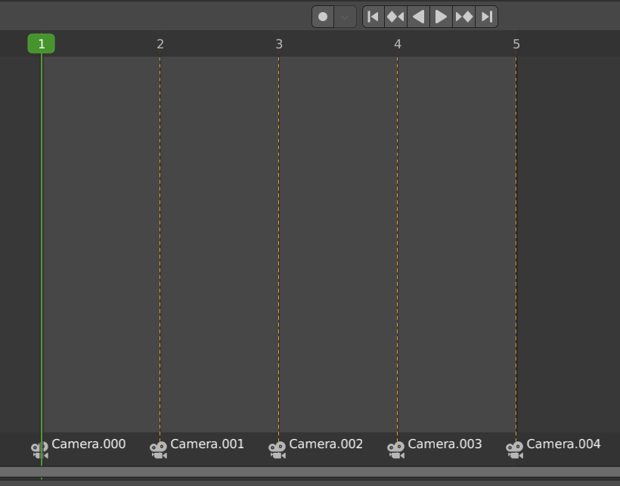
Task: Open the auto-keying mode dropdown
Action: coord(344,16)
